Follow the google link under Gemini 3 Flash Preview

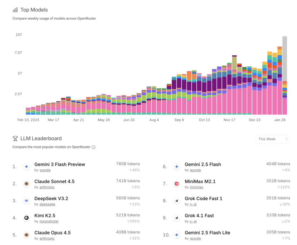point(45,170)
